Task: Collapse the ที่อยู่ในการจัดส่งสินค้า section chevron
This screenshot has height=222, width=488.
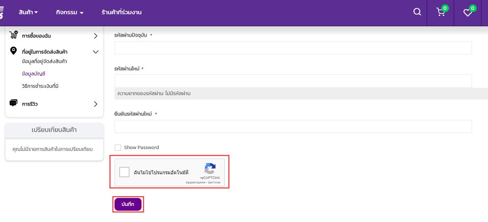Action: click(x=96, y=52)
